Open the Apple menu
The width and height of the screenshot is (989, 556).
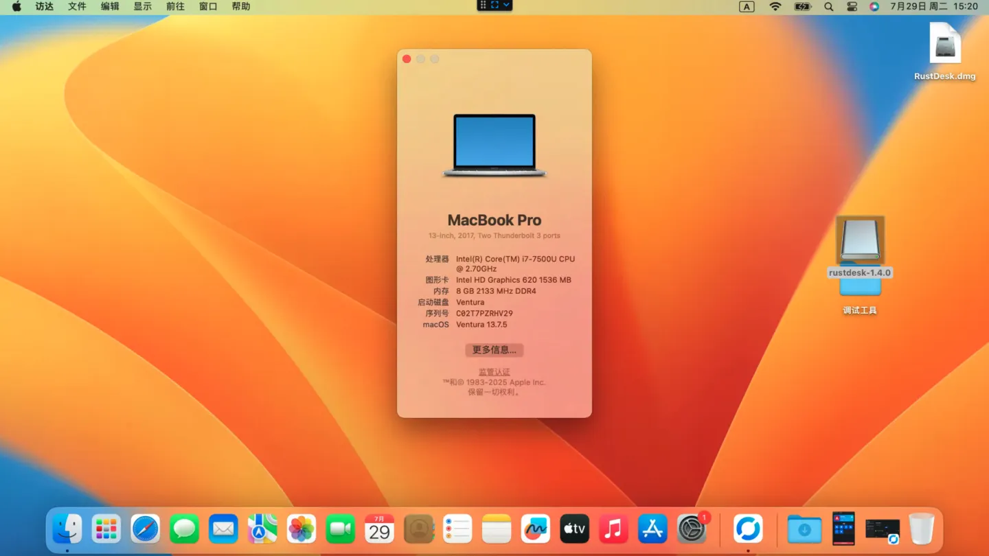[16, 6]
